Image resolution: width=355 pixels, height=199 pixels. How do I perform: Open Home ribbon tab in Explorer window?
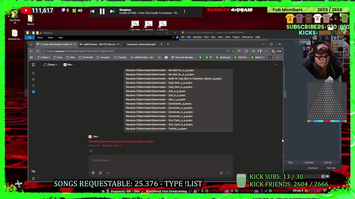coord(40,38)
